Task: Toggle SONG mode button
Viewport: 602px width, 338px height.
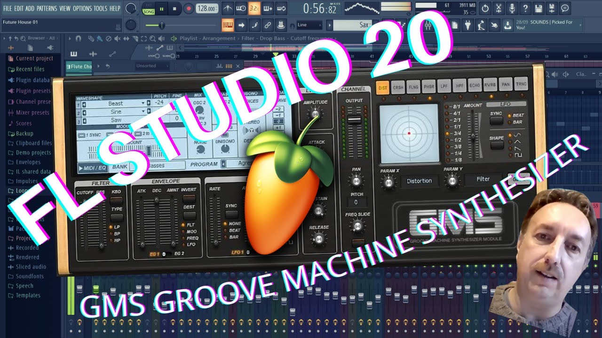Action: click(149, 11)
